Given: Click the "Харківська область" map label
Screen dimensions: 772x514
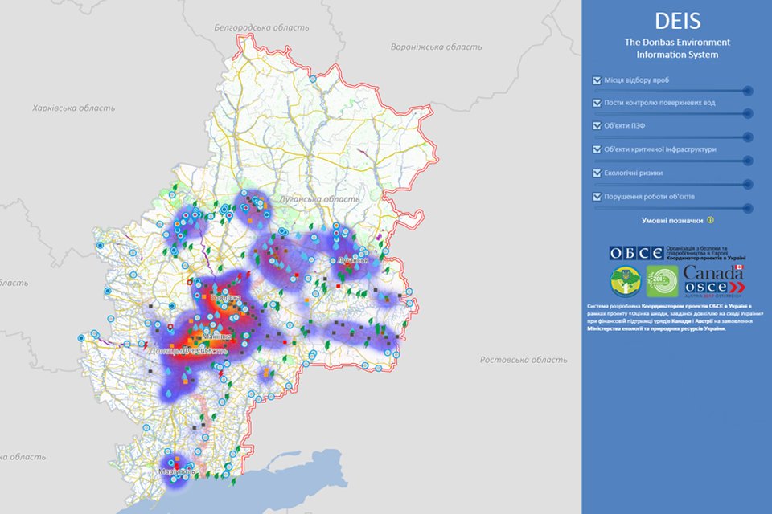Looking at the screenshot, I should [x=73, y=108].
